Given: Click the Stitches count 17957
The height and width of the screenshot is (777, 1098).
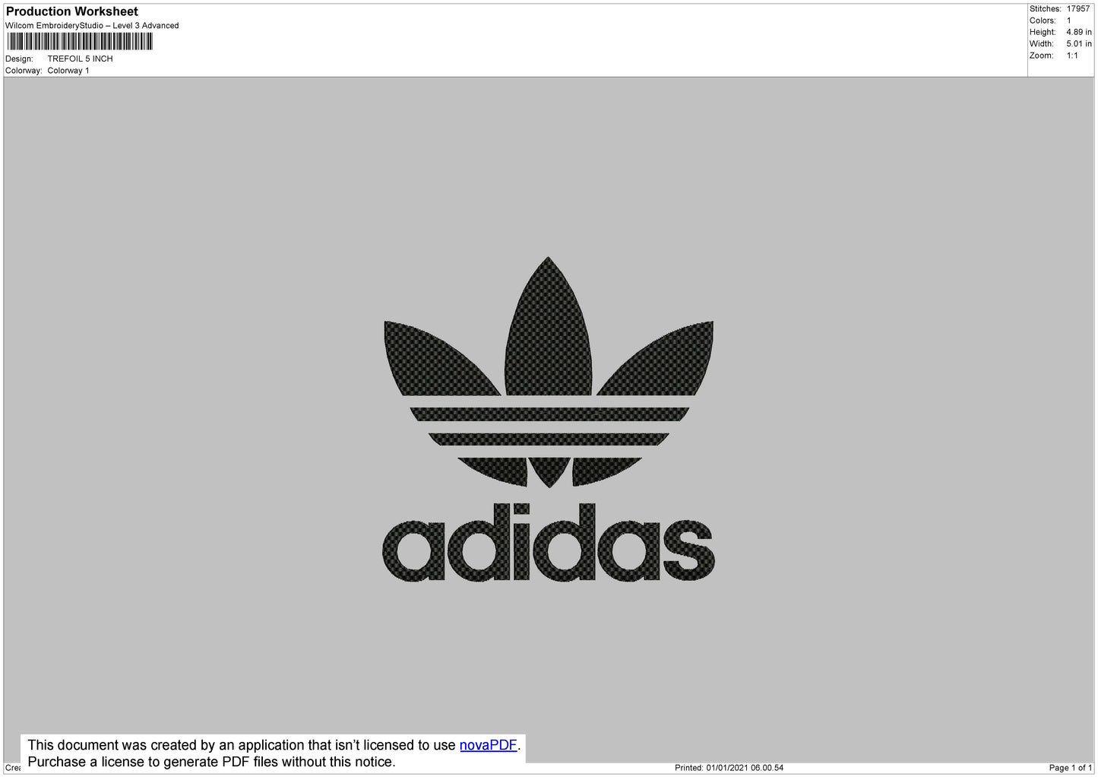Looking at the screenshot, I should pos(1077,9).
